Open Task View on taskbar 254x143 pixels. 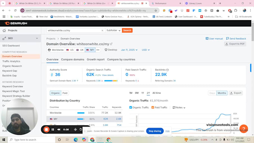pos(67,140)
